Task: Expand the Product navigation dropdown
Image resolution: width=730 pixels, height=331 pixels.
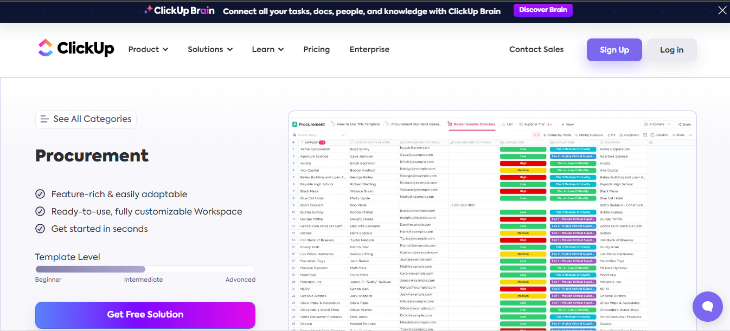Action: point(148,49)
